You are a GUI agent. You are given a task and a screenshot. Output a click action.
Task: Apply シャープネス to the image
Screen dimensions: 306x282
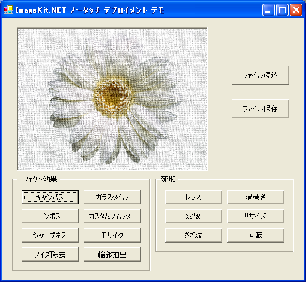[50, 235]
